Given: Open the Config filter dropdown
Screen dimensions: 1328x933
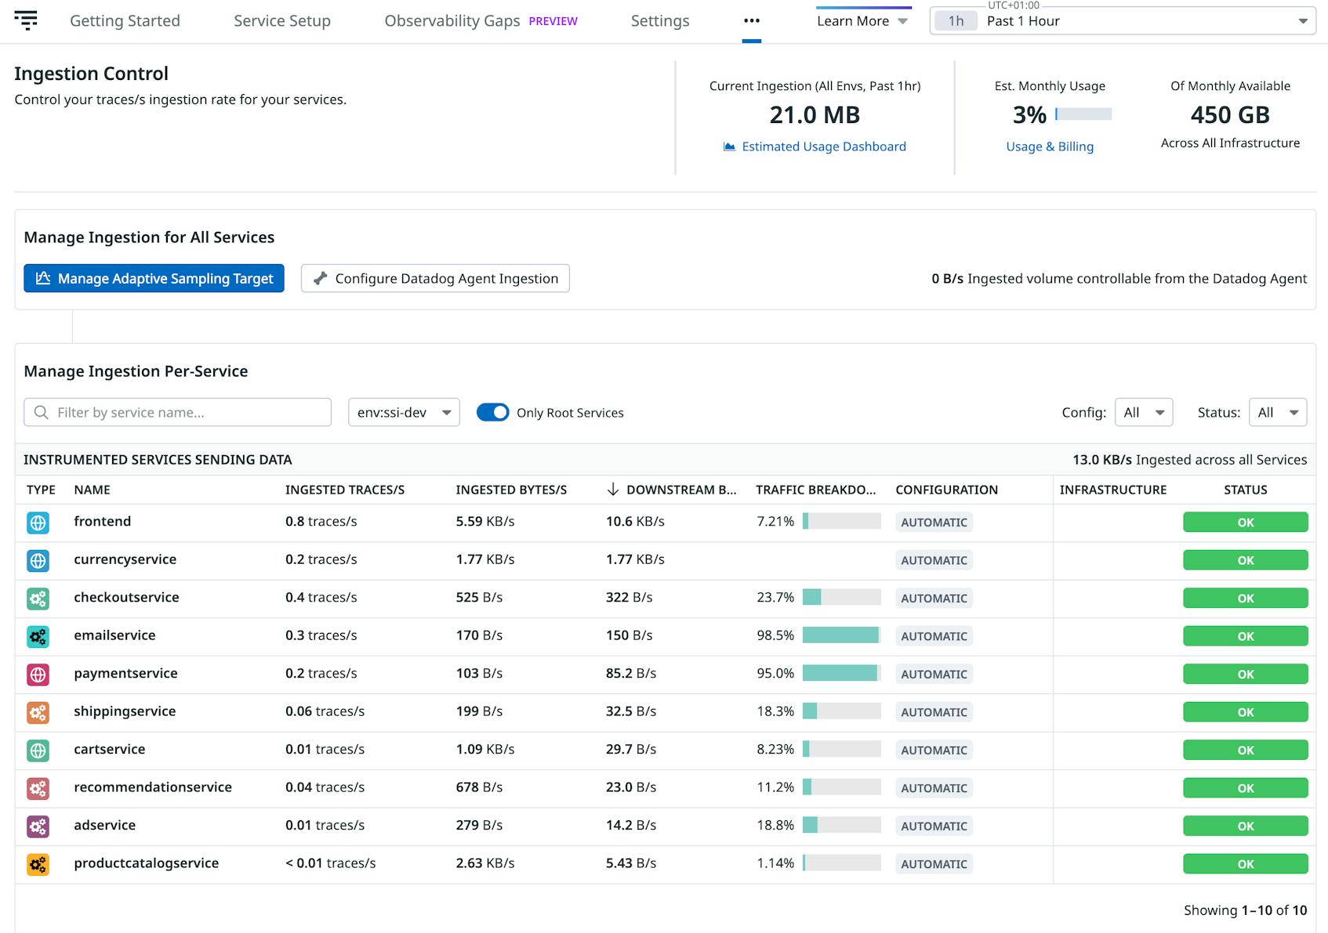Looking at the screenshot, I should (1144, 411).
